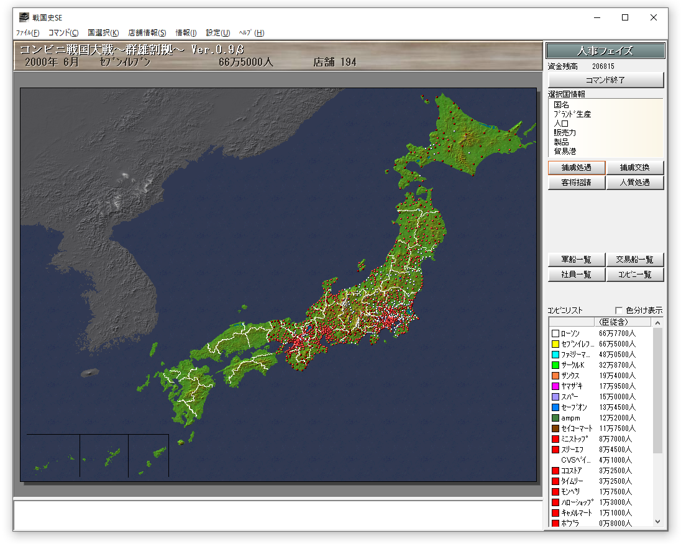Click the 戦国史SE app icon in title bar
This screenshot has height=544, width=681.
pyautogui.click(x=24, y=17)
